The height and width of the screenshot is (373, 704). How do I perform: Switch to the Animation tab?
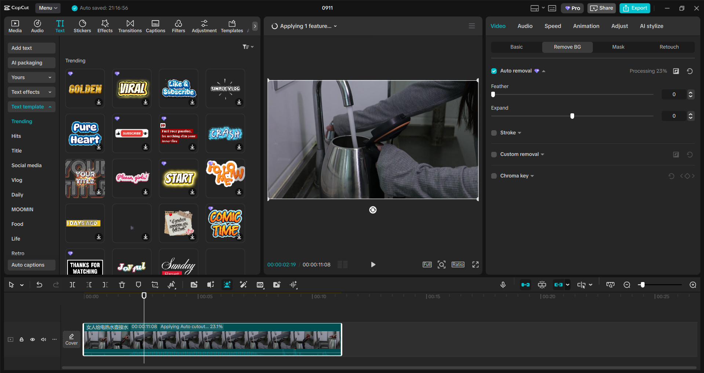(x=586, y=26)
